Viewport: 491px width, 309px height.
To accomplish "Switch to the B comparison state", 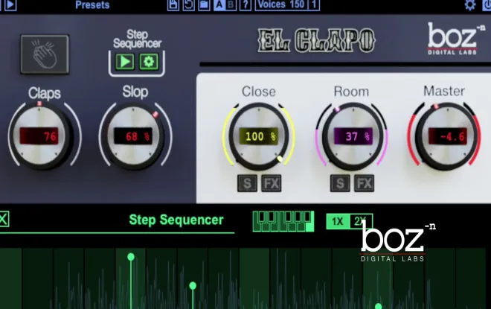I will pyautogui.click(x=231, y=4).
